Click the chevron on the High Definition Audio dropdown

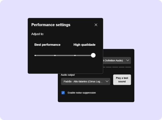pos(128,60)
